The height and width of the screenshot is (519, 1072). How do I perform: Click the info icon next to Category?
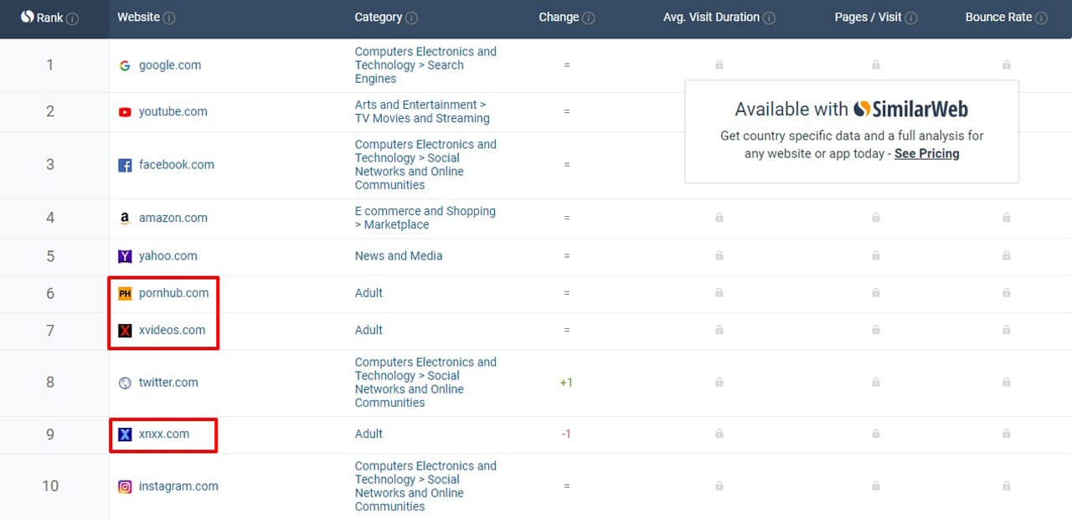(x=412, y=18)
